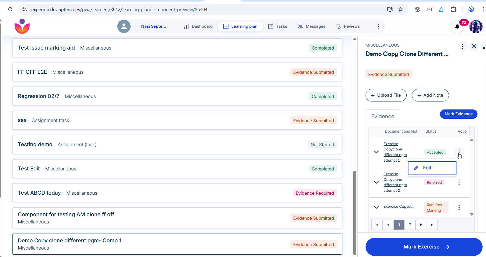486x257 pixels.
Task: Expand the attempt 1 evidence row chevron
Action: coord(376,152)
